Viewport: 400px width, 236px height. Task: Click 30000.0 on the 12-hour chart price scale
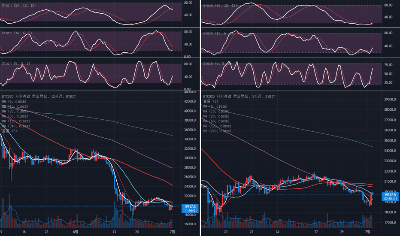pyautogui.click(x=189, y=158)
